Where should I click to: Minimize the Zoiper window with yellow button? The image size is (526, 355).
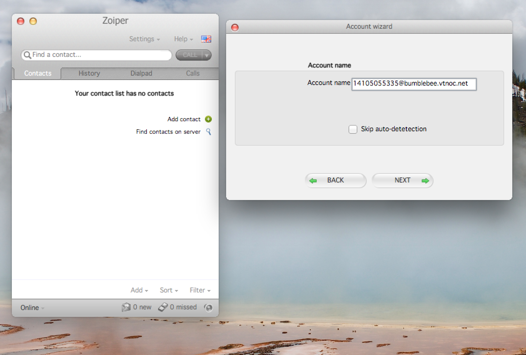tap(33, 21)
